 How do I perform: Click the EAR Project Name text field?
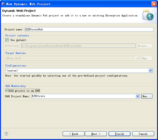84,96
